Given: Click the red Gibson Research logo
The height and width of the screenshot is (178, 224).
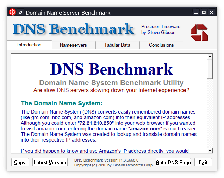Looking at the screenshot, I should (199, 33).
